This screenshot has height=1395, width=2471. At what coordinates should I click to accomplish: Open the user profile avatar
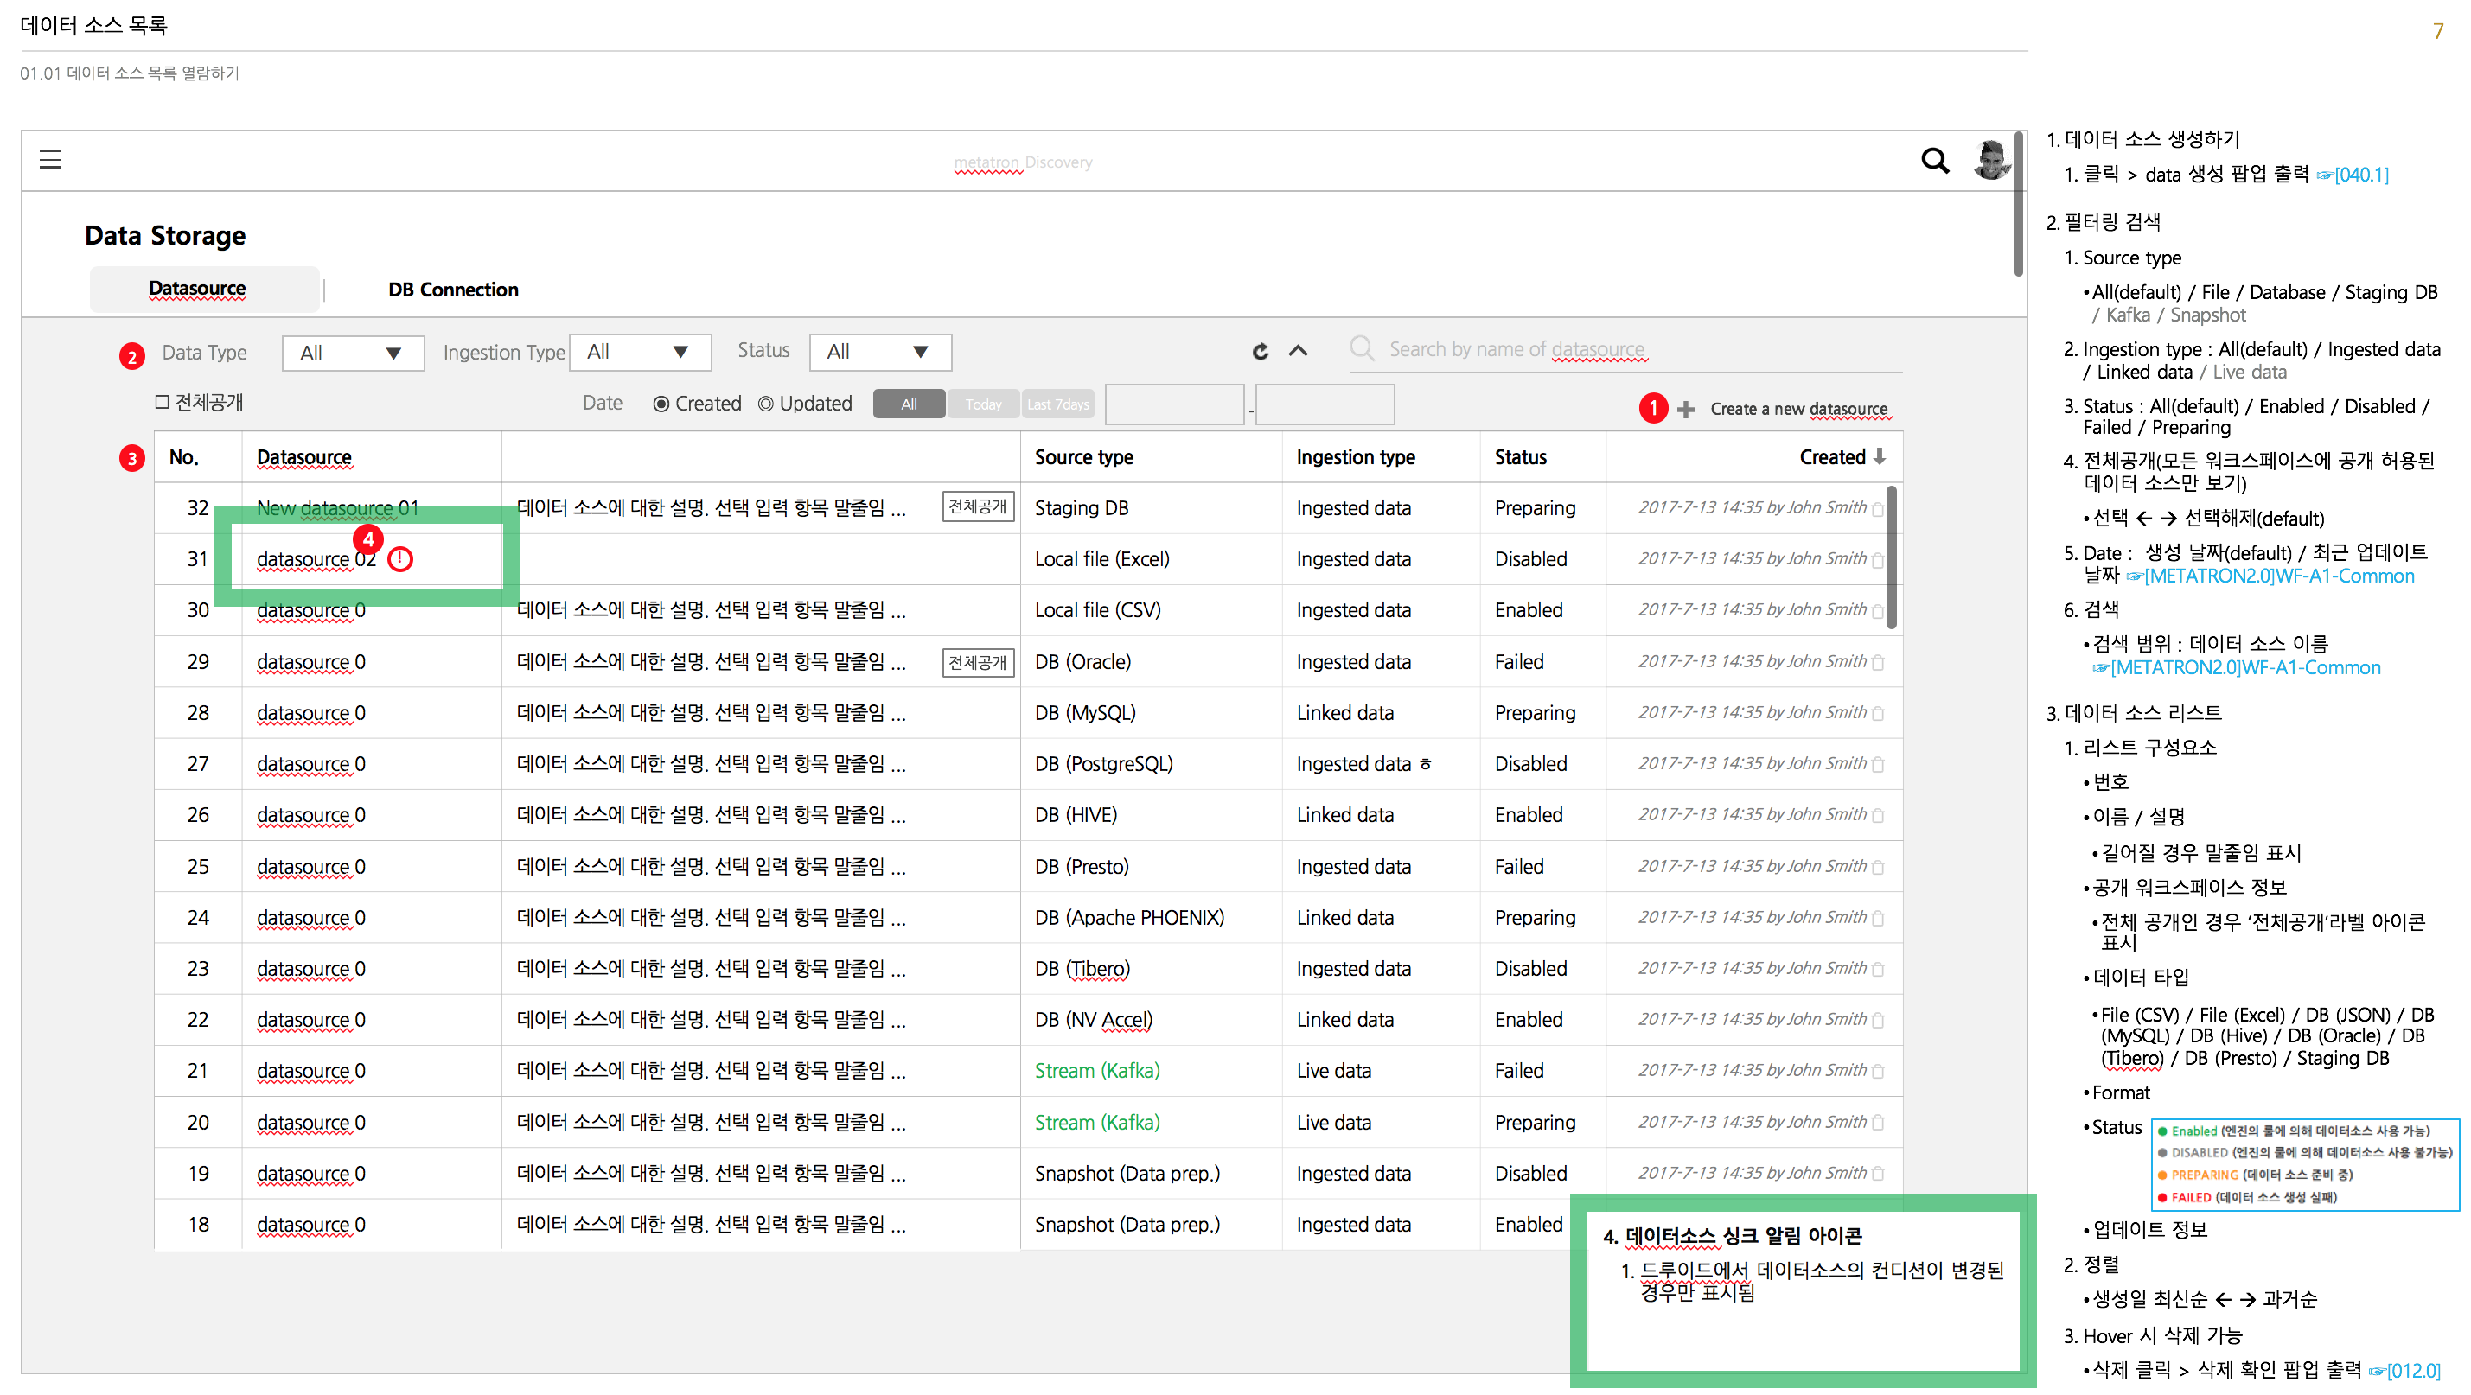coord(1992,159)
